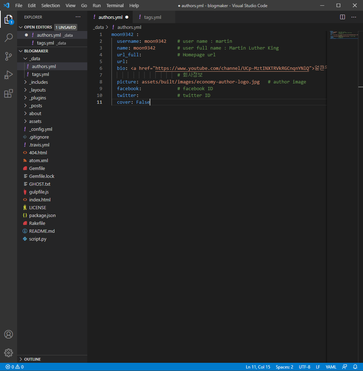363x371 pixels.
Task: Open the Help menu
Action: tap(134, 5)
